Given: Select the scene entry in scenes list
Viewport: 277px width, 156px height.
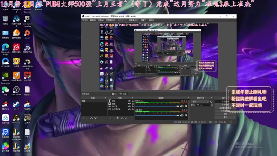Looking at the screenshot, I should (94, 101).
